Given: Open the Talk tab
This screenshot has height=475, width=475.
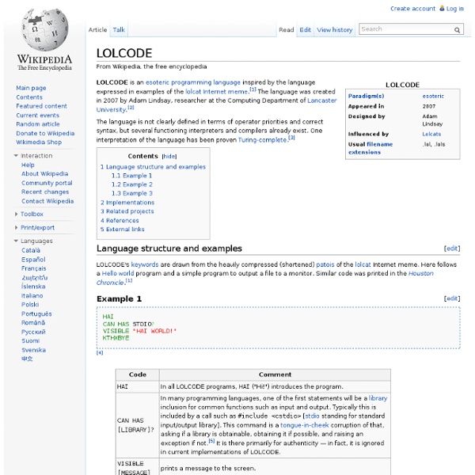Looking at the screenshot, I should coord(119,30).
